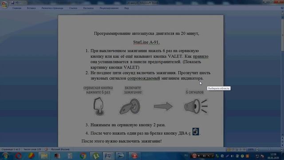
Task: Click caption 'включите зажигание'
Action: [x=133, y=90]
